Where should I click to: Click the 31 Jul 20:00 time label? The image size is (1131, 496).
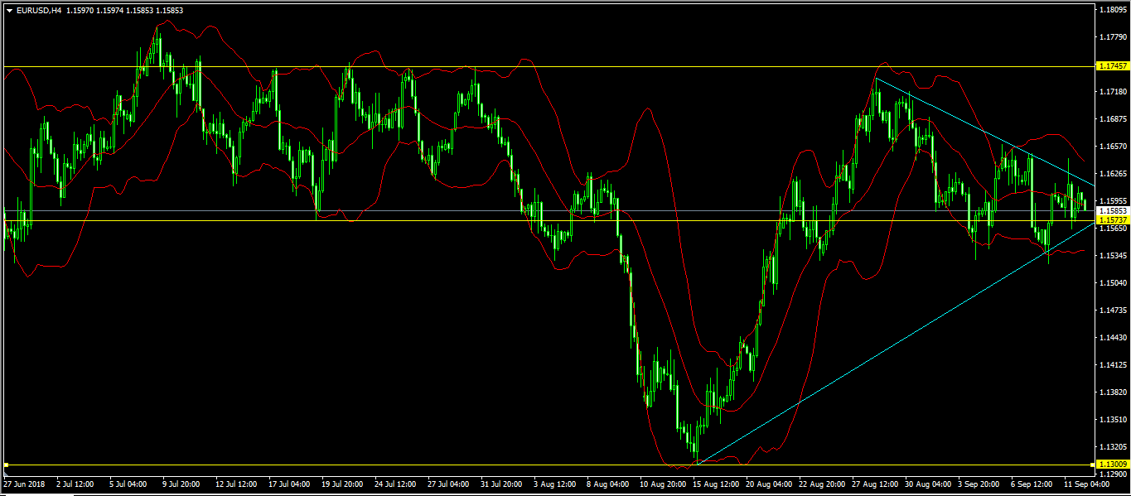click(501, 483)
